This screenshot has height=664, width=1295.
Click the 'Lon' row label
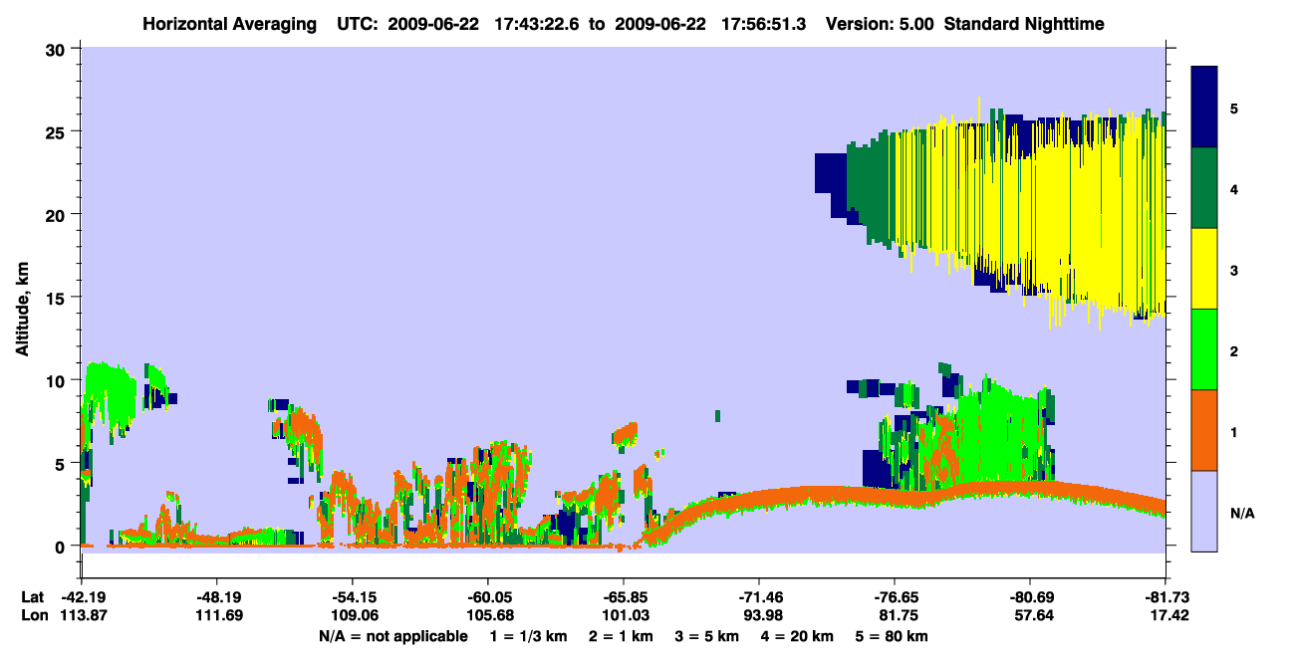[33, 616]
